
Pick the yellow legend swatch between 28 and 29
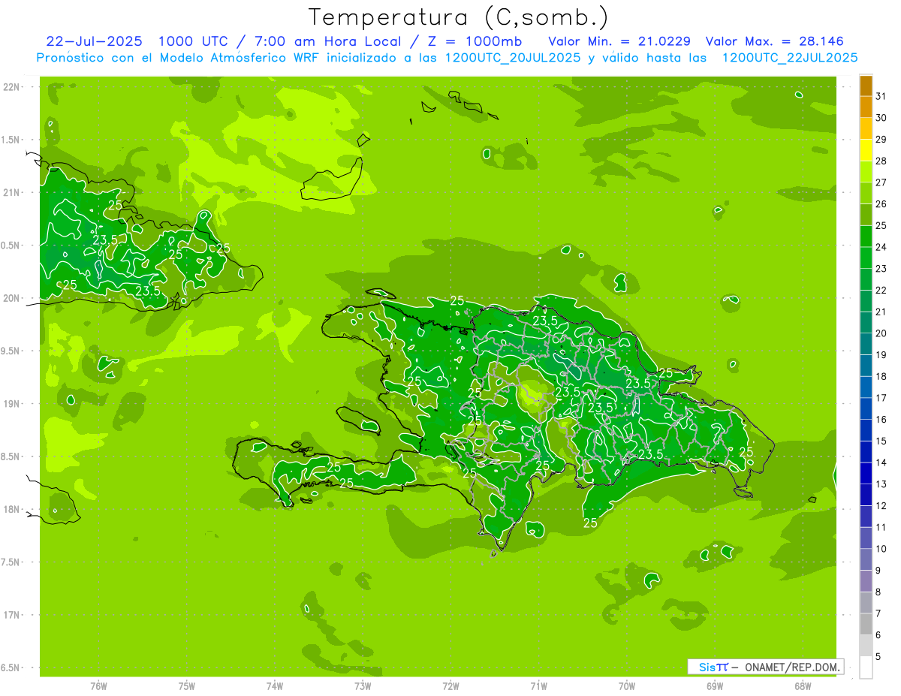click(x=866, y=150)
